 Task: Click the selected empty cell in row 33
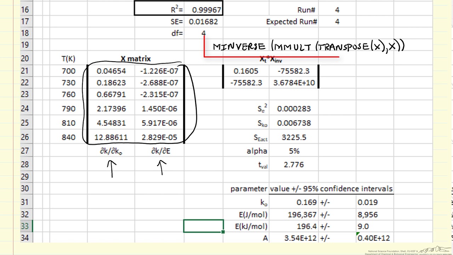pos(203,226)
